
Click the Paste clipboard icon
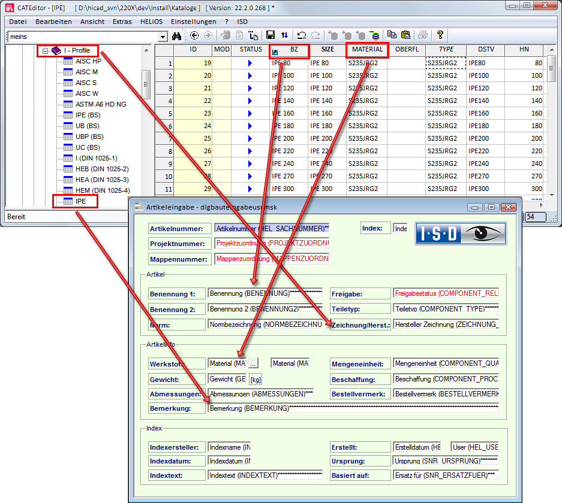(405, 35)
